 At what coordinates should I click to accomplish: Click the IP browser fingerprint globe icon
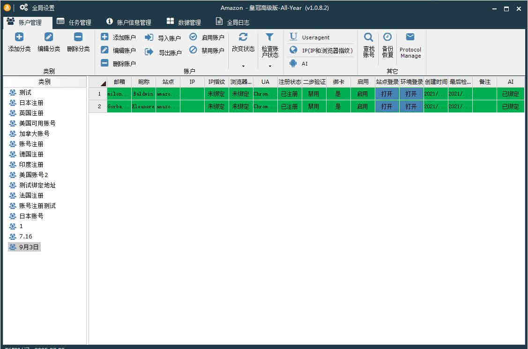pyautogui.click(x=293, y=50)
